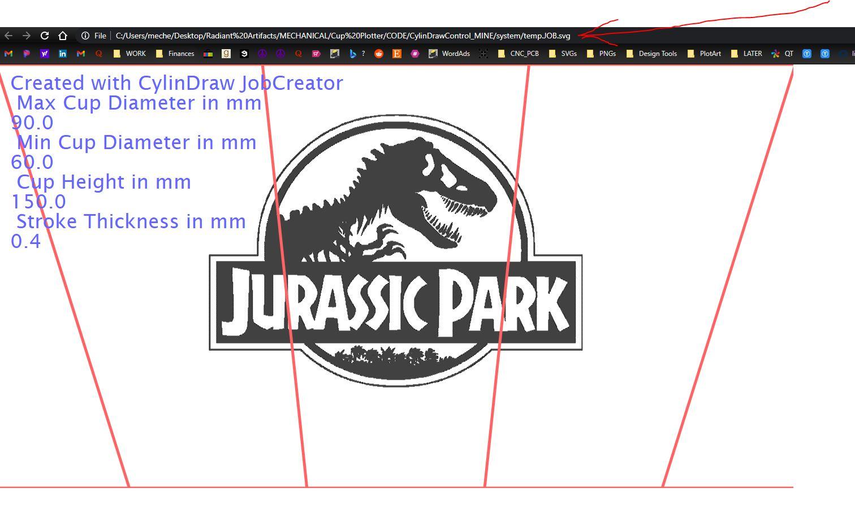The width and height of the screenshot is (855, 505).
Task: Open the LinkedIn bookmark icon
Action: pyautogui.click(x=63, y=54)
